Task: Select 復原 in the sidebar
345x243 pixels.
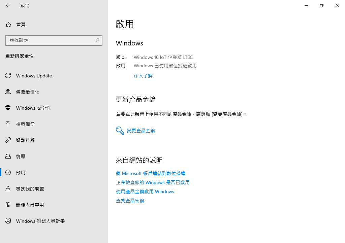Action: click(x=54, y=157)
